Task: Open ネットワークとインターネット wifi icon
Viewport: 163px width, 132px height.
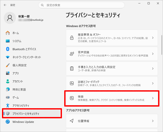Action: 7,57
